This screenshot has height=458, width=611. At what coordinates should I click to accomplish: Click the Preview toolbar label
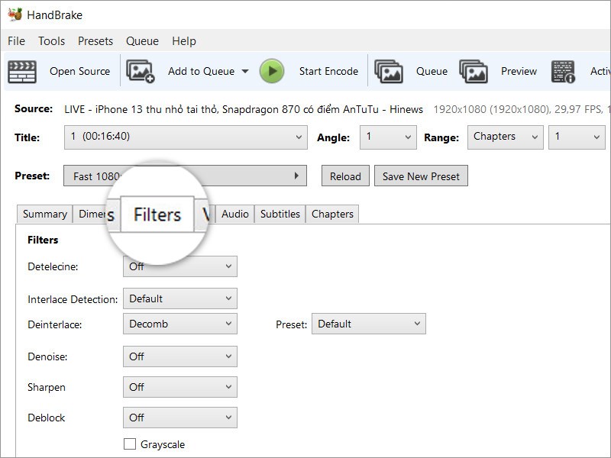click(x=519, y=71)
